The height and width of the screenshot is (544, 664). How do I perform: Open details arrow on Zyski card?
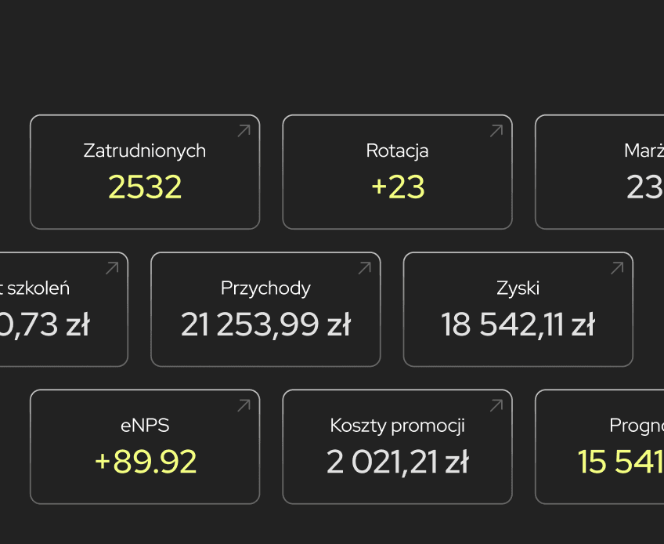[617, 268]
